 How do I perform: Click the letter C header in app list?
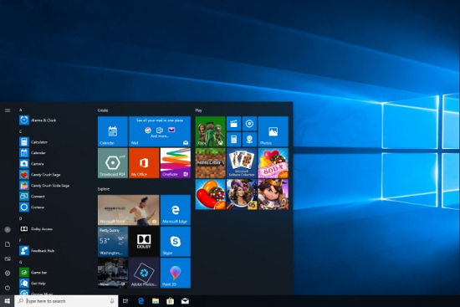21,131
